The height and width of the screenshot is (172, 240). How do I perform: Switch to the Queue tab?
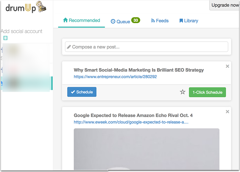[121, 21]
